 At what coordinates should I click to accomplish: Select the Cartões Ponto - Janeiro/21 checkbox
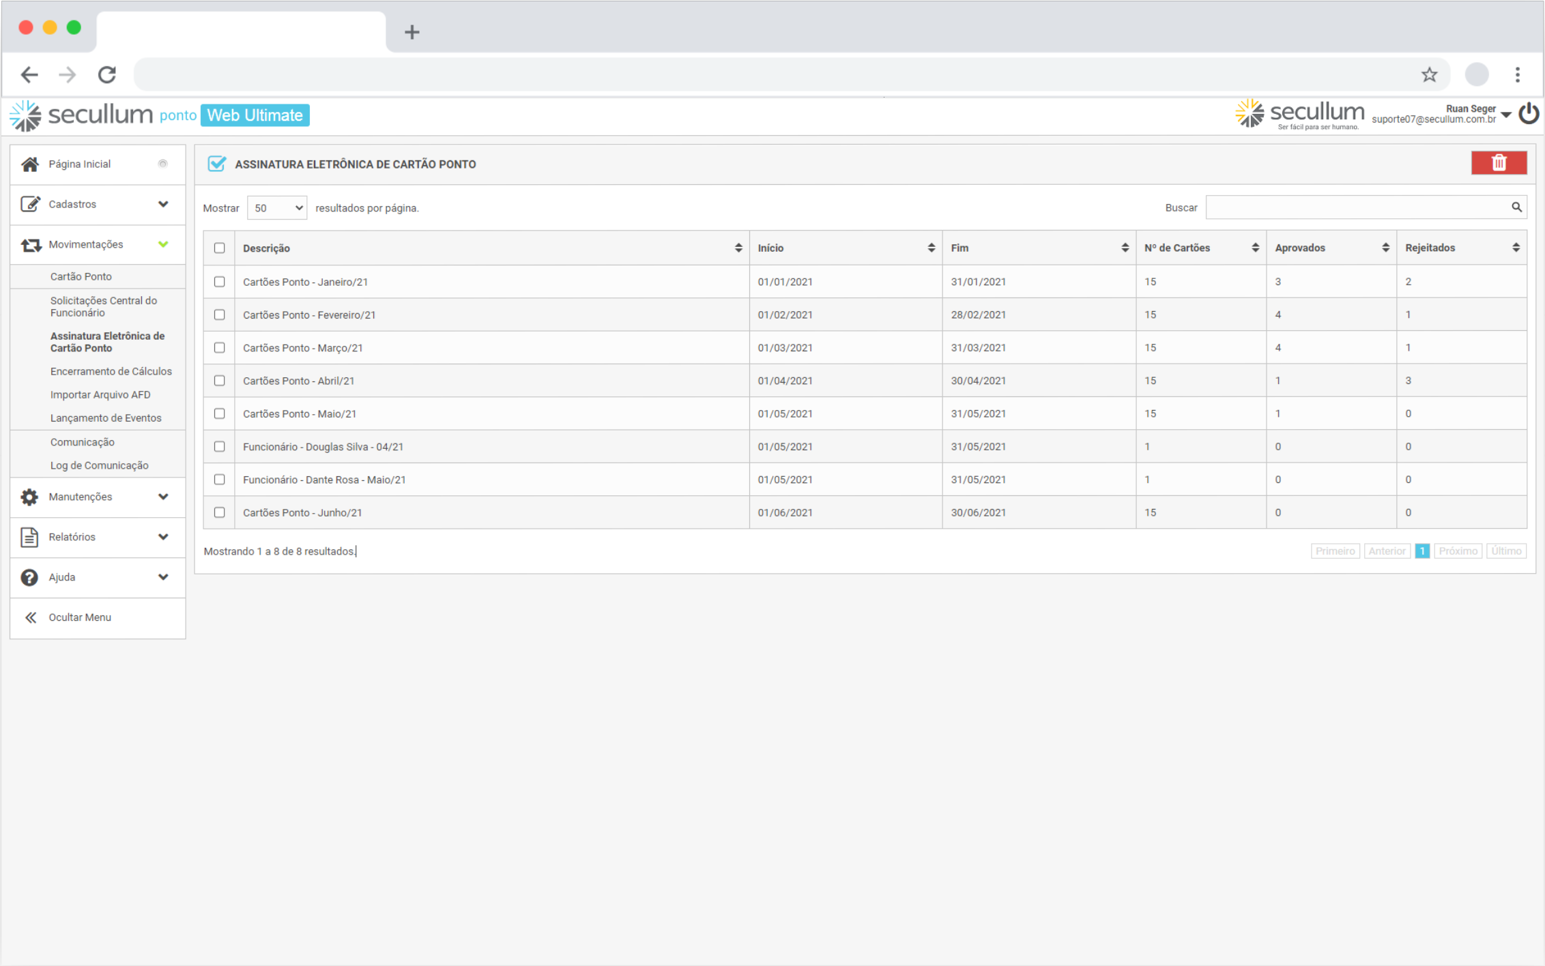click(219, 282)
